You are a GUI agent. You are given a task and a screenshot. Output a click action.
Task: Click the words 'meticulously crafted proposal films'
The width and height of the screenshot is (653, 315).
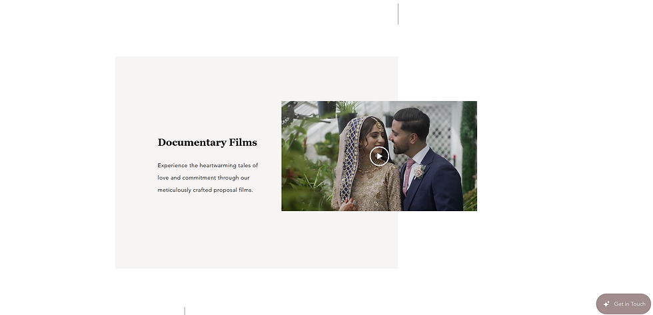[x=205, y=190]
